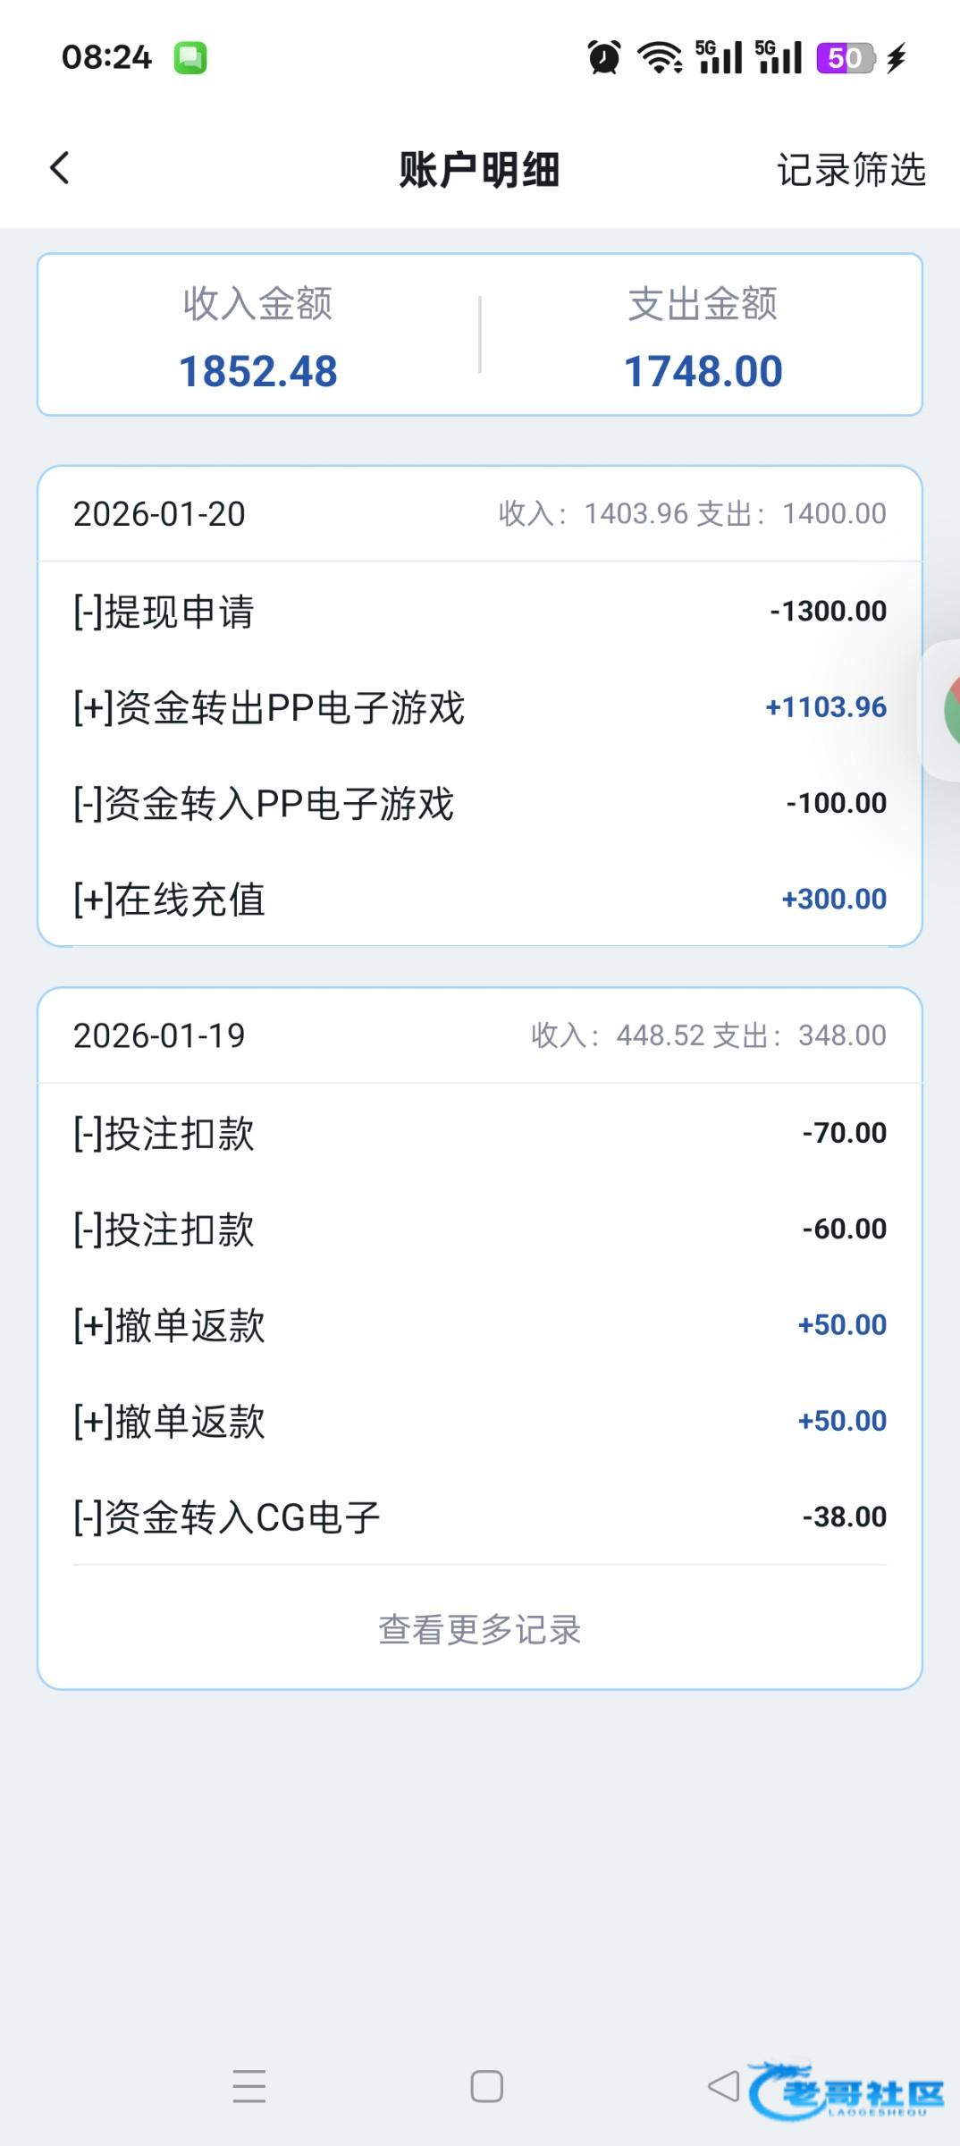This screenshot has width=960, height=2146.
Task: Tap the alarm clock status icon
Action: coord(604,58)
